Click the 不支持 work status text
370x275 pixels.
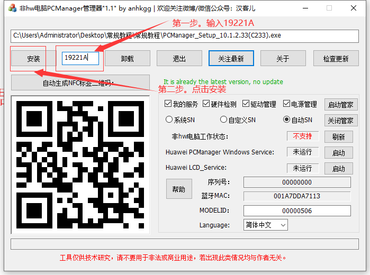[303, 136]
